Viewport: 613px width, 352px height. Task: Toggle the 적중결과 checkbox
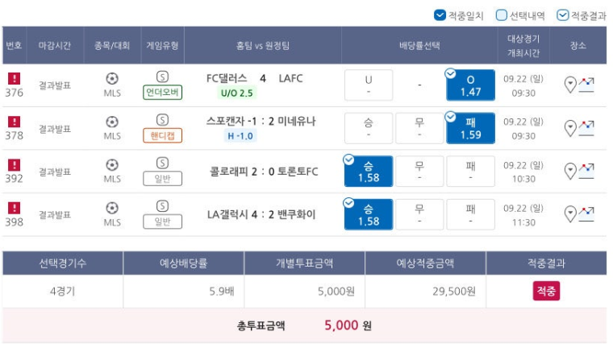click(x=562, y=15)
